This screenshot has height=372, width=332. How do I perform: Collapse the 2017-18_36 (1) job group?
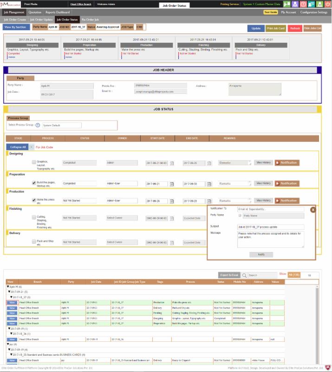click(11, 333)
